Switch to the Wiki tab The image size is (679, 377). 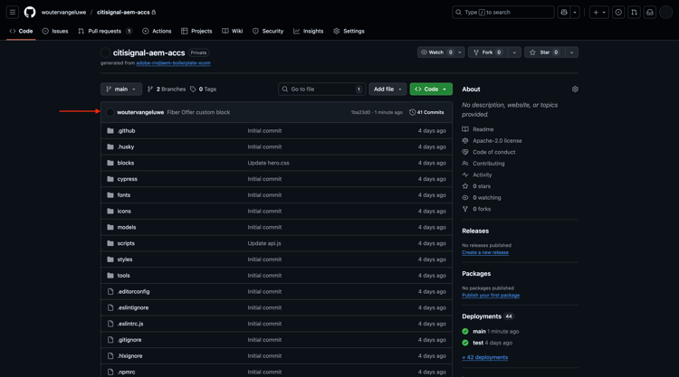click(x=233, y=31)
